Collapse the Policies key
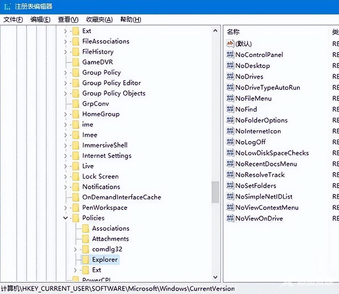 tap(66, 218)
